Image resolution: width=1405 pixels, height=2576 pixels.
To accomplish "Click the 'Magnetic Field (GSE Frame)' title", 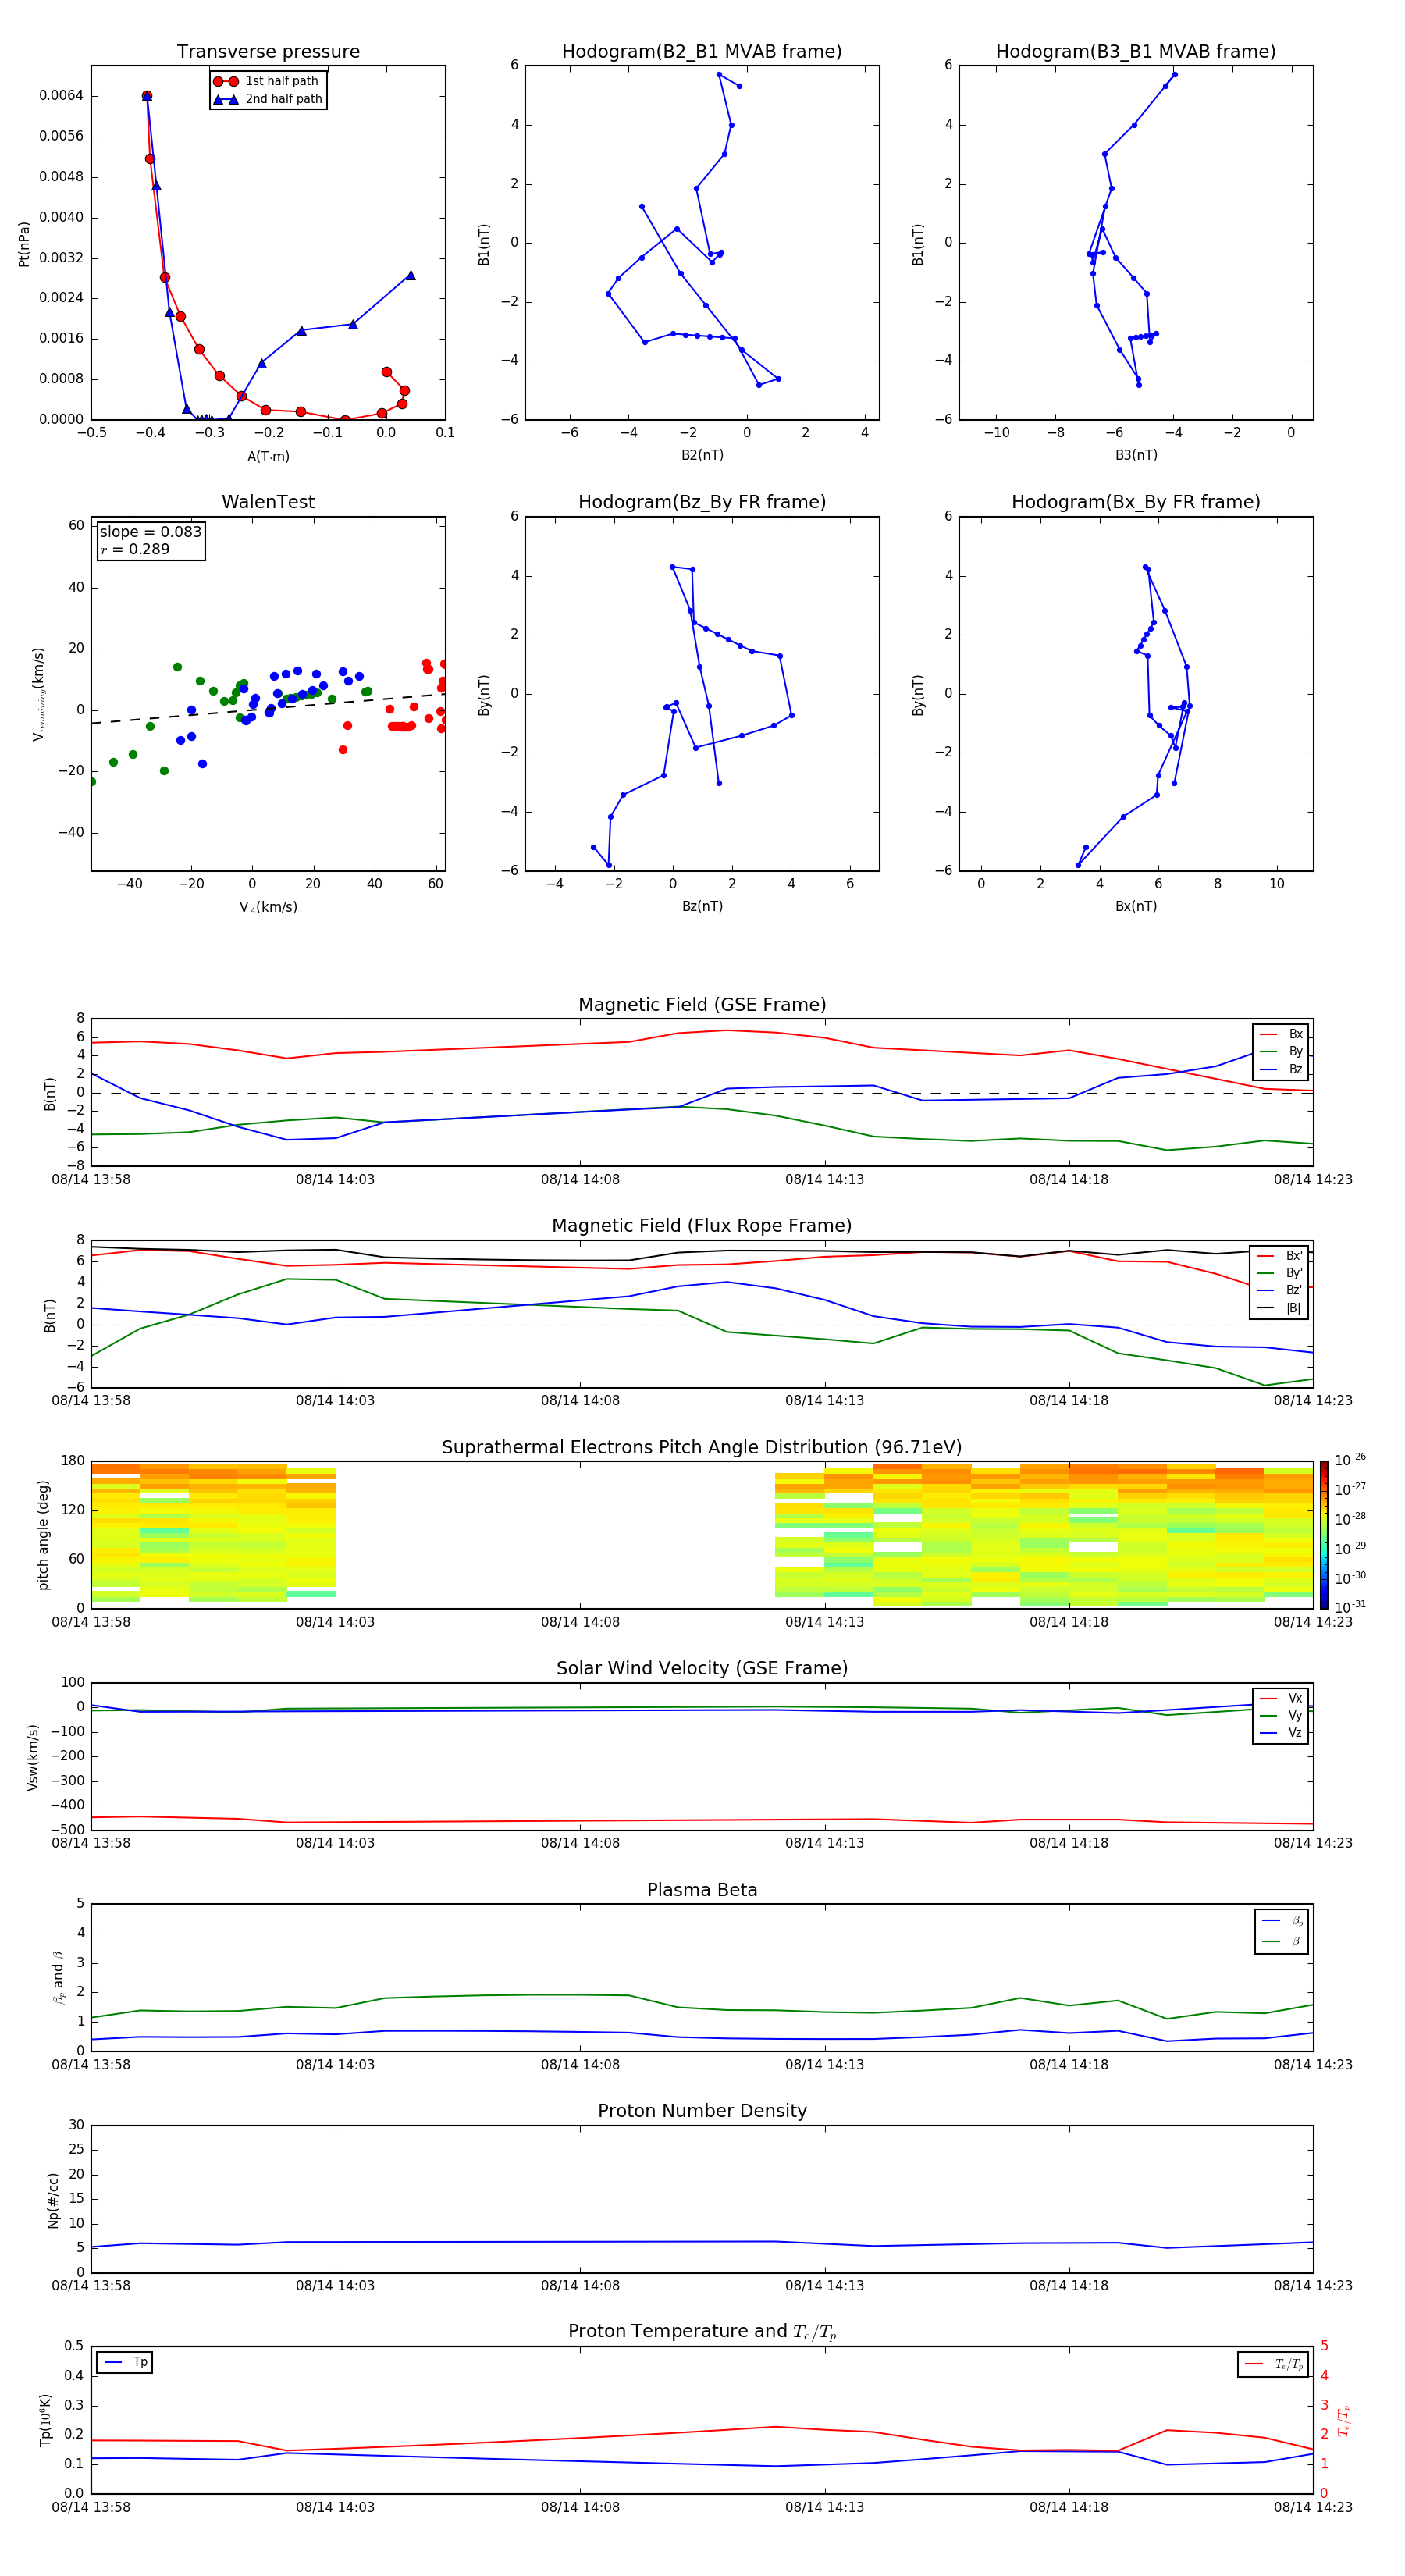I will pos(702,1005).
